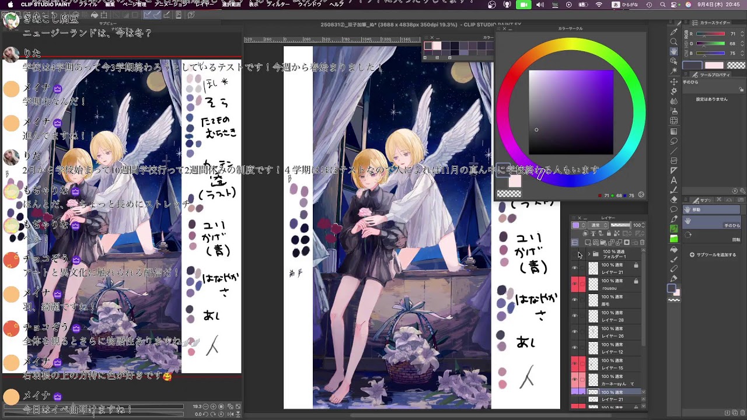Select the Operation object cube tool
The height and width of the screenshot is (420, 747).
tap(673, 61)
